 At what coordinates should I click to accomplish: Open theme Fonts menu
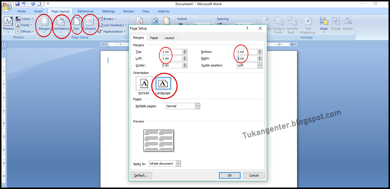click(x=25, y=25)
